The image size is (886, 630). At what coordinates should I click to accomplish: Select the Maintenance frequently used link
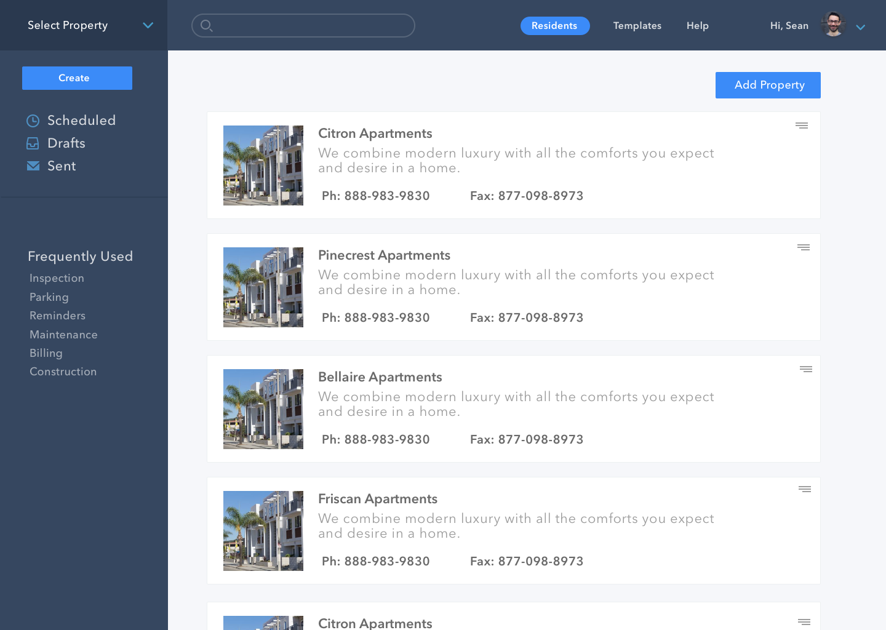63,335
